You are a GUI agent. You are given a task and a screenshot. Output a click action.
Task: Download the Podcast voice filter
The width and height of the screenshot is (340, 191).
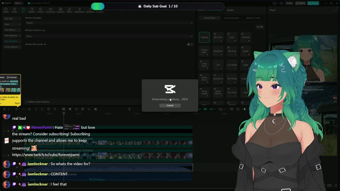pos(249,41)
